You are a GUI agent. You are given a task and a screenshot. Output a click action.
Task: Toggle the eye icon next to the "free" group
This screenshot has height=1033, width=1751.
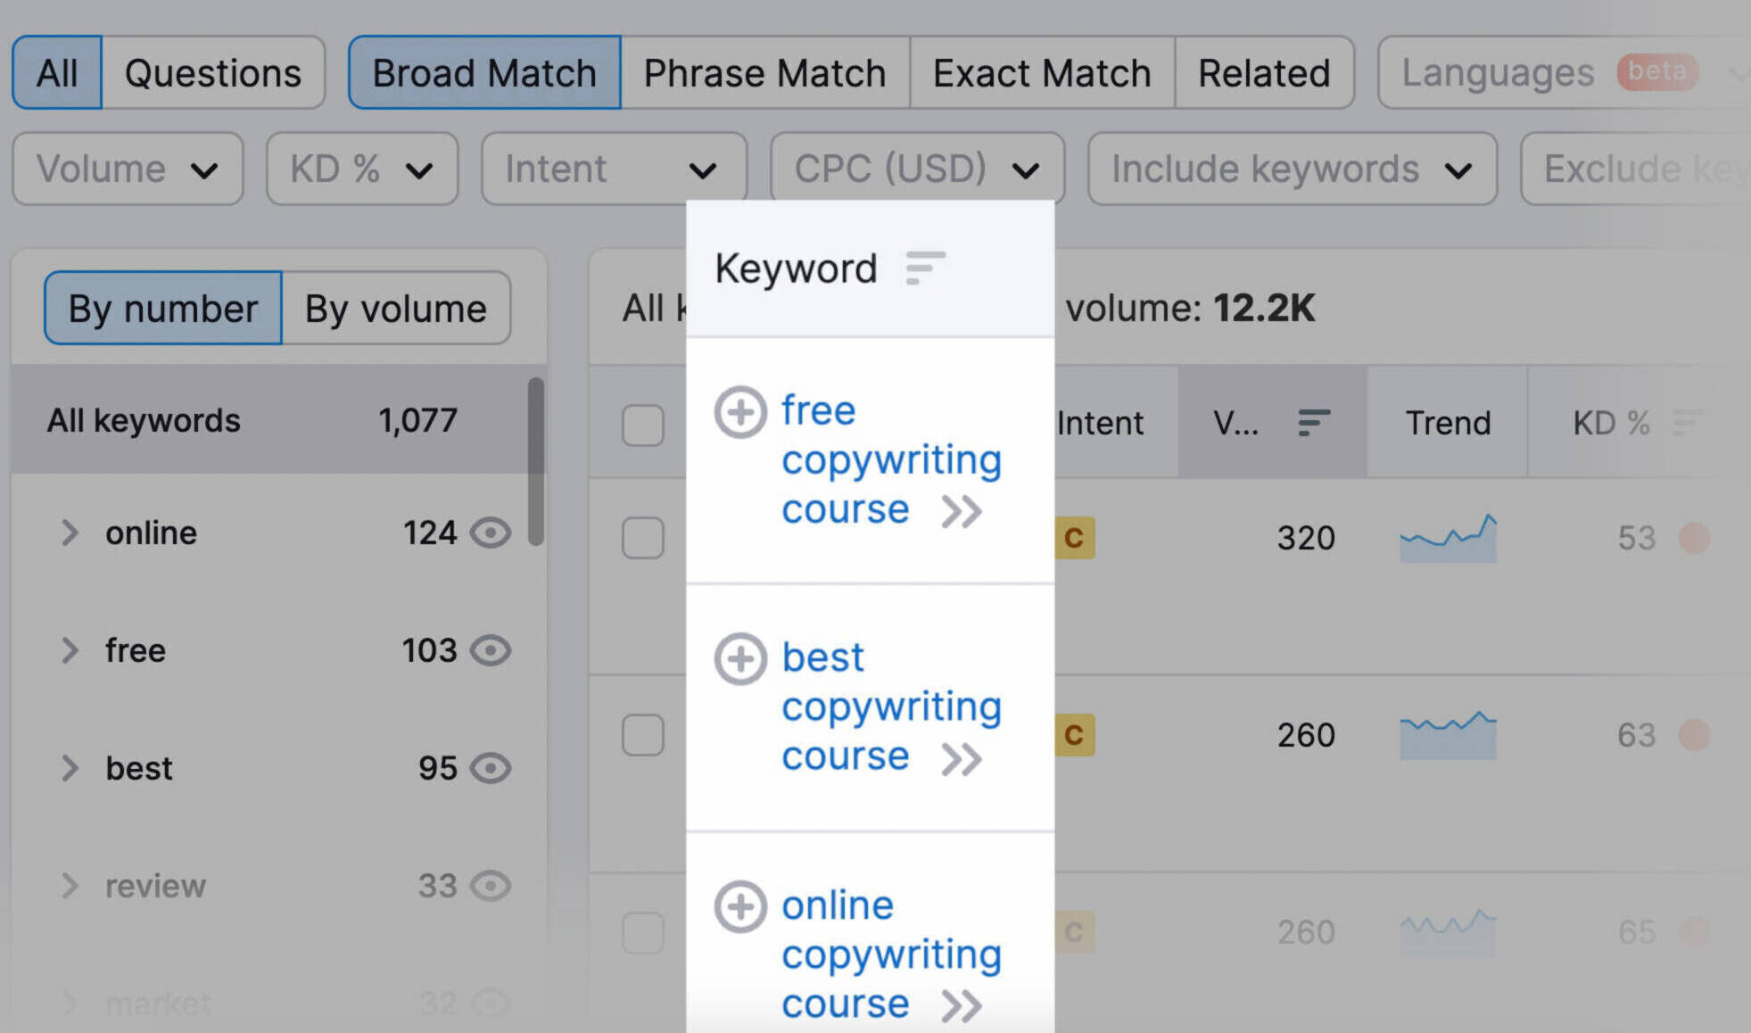(x=491, y=650)
